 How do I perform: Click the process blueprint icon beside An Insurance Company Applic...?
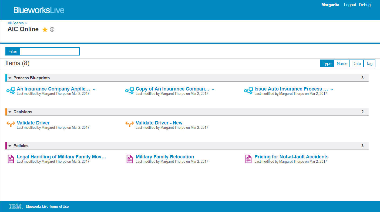11,91
